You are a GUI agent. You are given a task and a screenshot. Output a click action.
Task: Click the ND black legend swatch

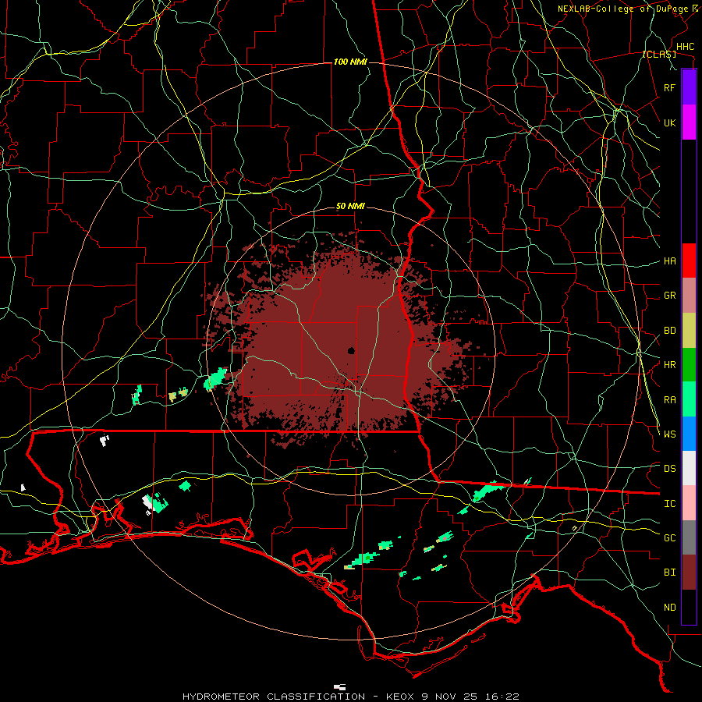(689, 607)
